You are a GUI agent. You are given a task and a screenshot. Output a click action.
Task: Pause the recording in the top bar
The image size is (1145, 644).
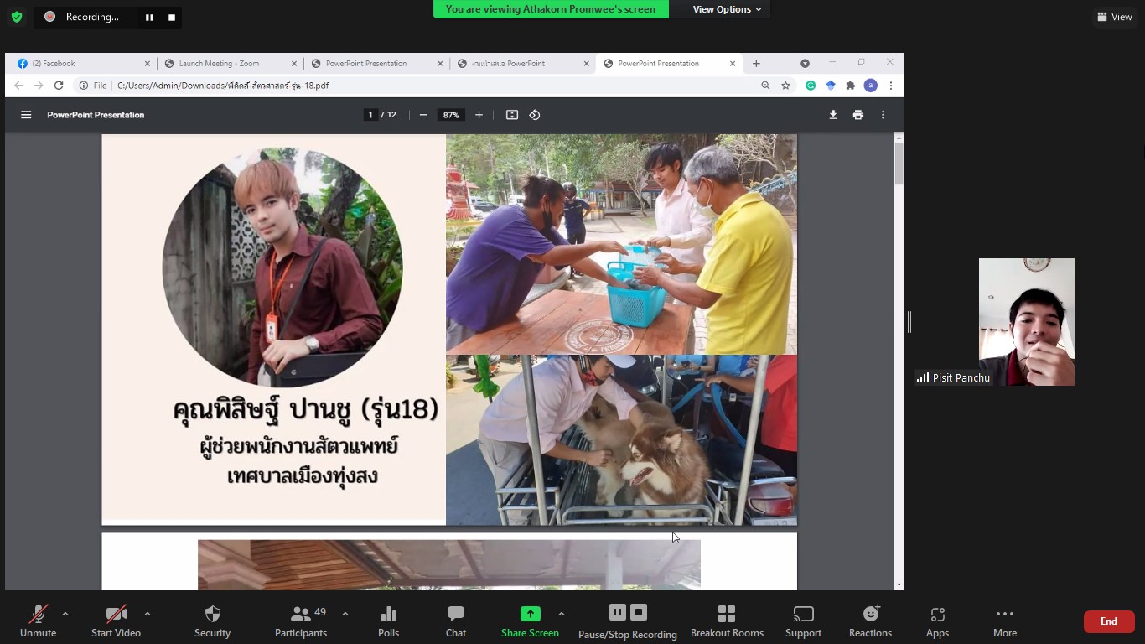[x=149, y=17]
